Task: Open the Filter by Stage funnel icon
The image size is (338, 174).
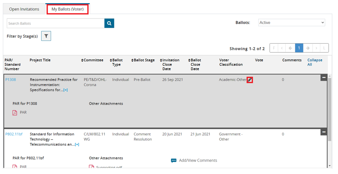Action: [46, 36]
